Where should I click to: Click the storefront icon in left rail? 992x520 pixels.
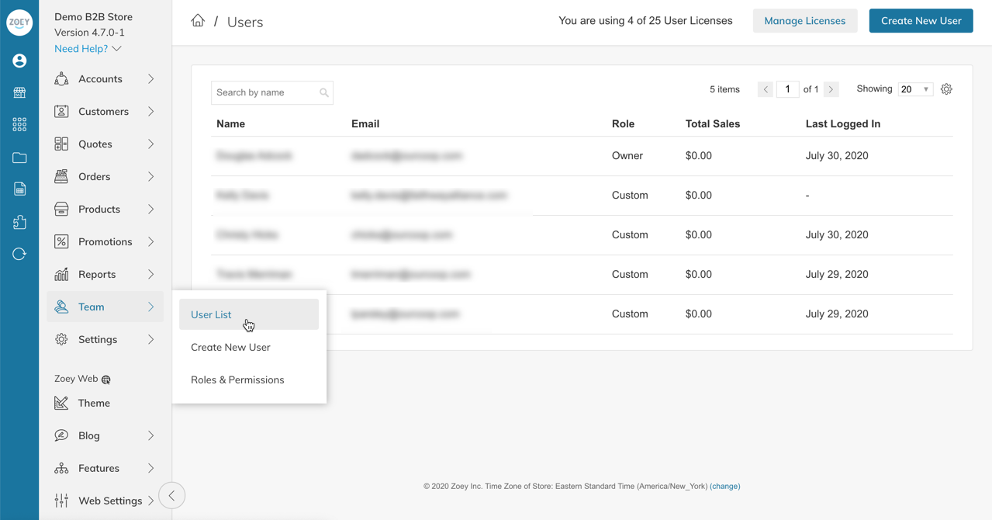(x=19, y=92)
